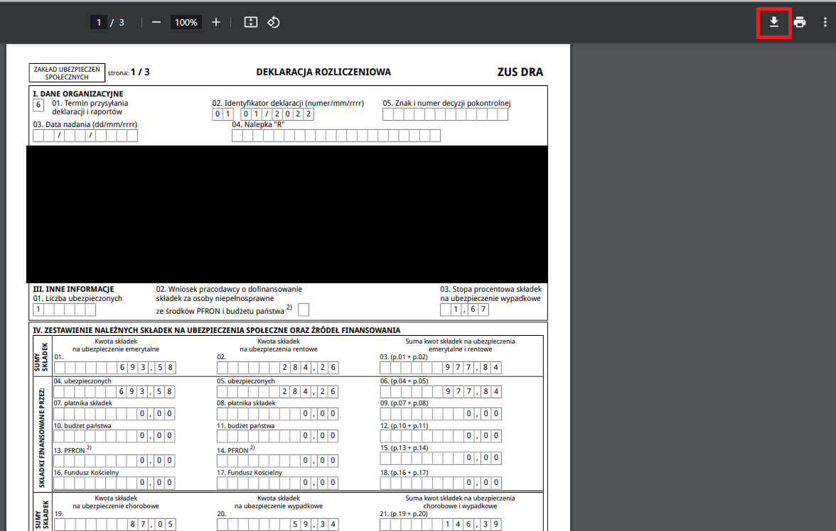Open the three-dot more actions menu

(x=825, y=23)
